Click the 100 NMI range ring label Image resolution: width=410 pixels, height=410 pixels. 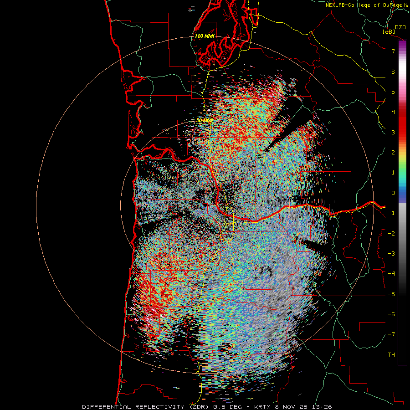point(205,36)
